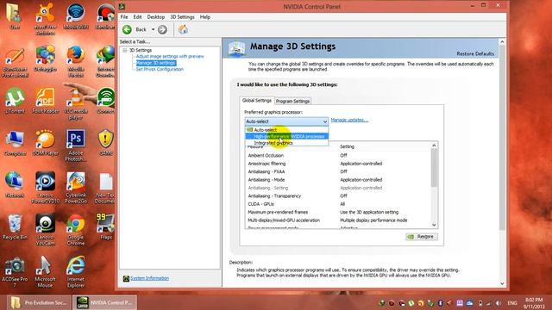The width and height of the screenshot is (552, 310).
Task: Click the ENG language indicator
Action: click(511, 303)
